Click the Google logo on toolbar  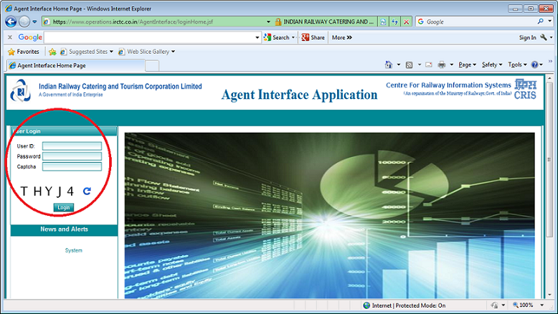(30, 37)
